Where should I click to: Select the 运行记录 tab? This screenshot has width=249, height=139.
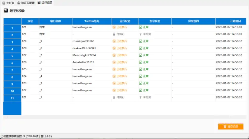pos(45,3)
